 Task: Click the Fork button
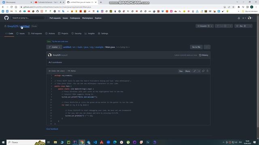coord(222,26)
